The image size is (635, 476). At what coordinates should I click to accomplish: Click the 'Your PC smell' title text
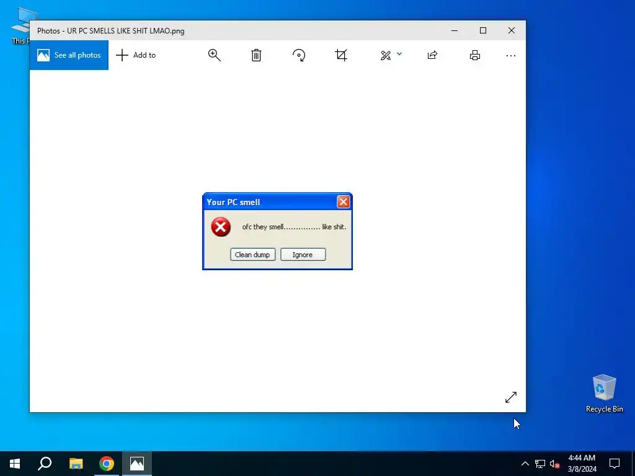click(x=233, y=202)
